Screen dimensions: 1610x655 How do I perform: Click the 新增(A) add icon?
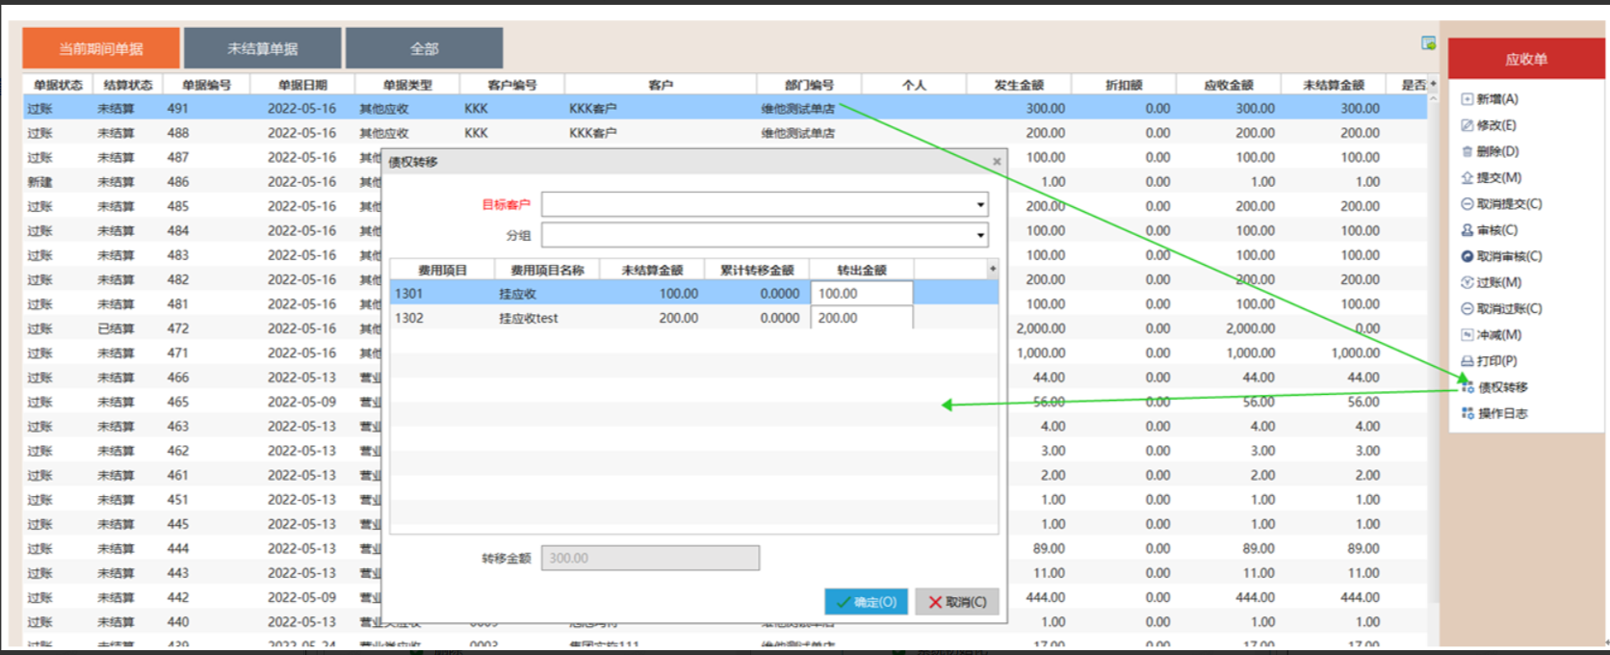[1467, 99]
